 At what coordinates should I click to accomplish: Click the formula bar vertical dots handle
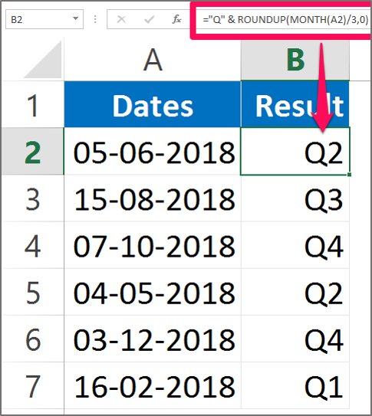click(95, 19)
